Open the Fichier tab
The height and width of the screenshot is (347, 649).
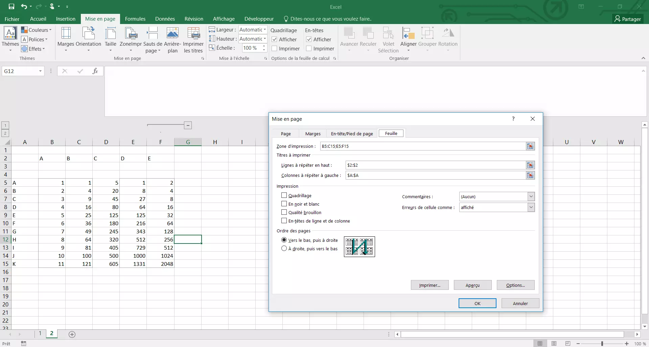pyautogui.click(x=12, y=19)
